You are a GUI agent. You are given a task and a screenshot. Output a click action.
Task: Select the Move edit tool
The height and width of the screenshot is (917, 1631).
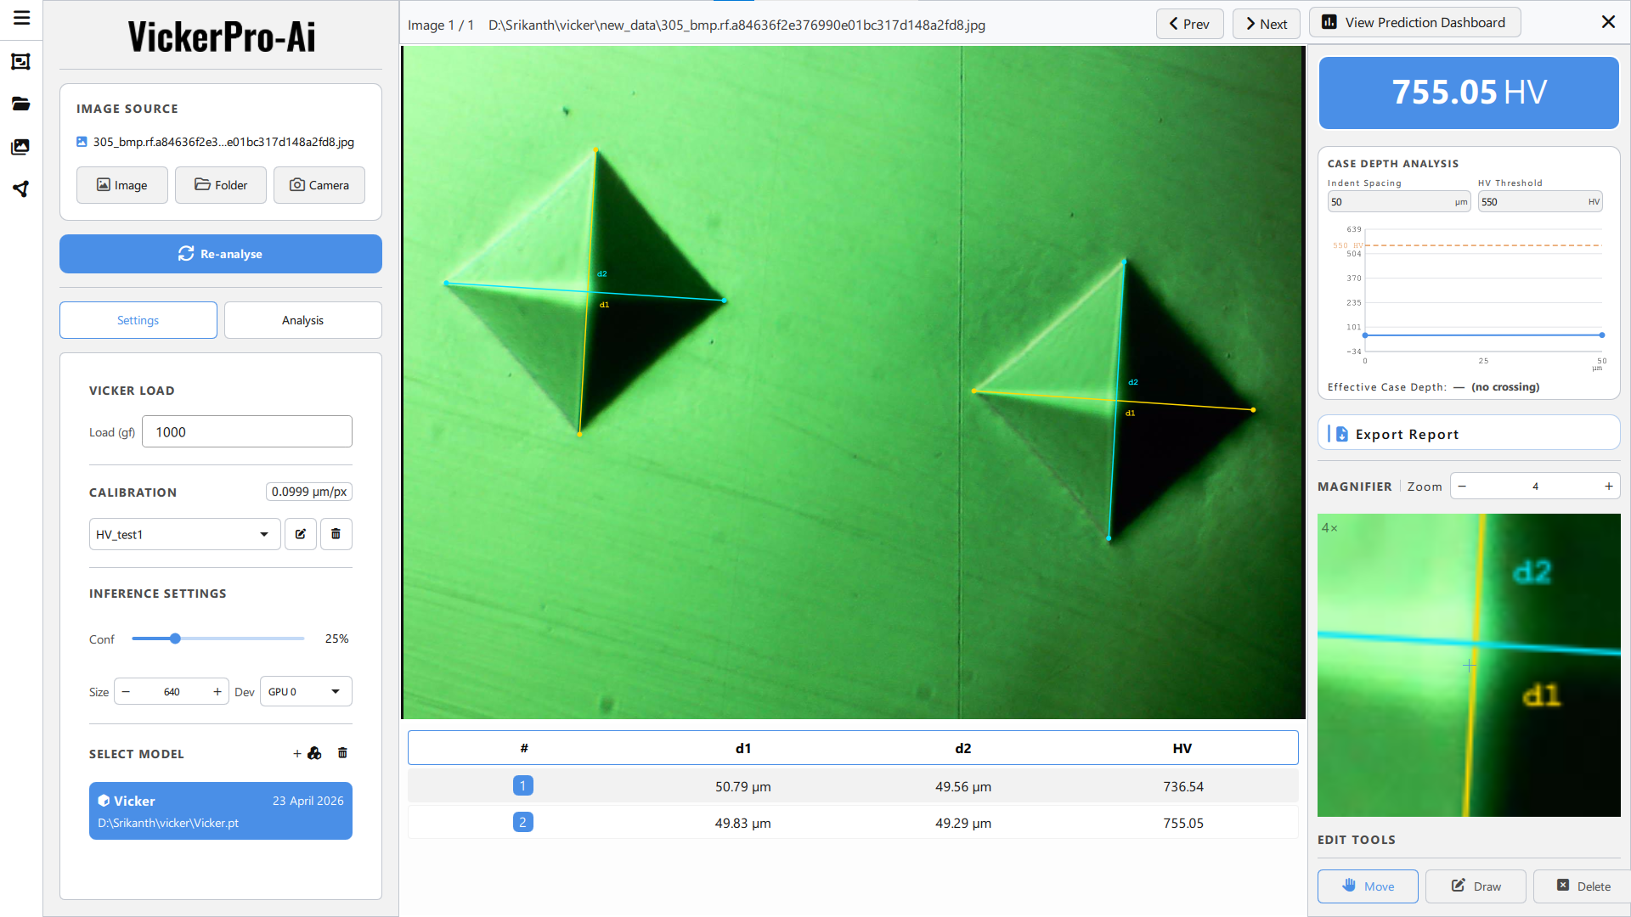(x=1368, y=886)
